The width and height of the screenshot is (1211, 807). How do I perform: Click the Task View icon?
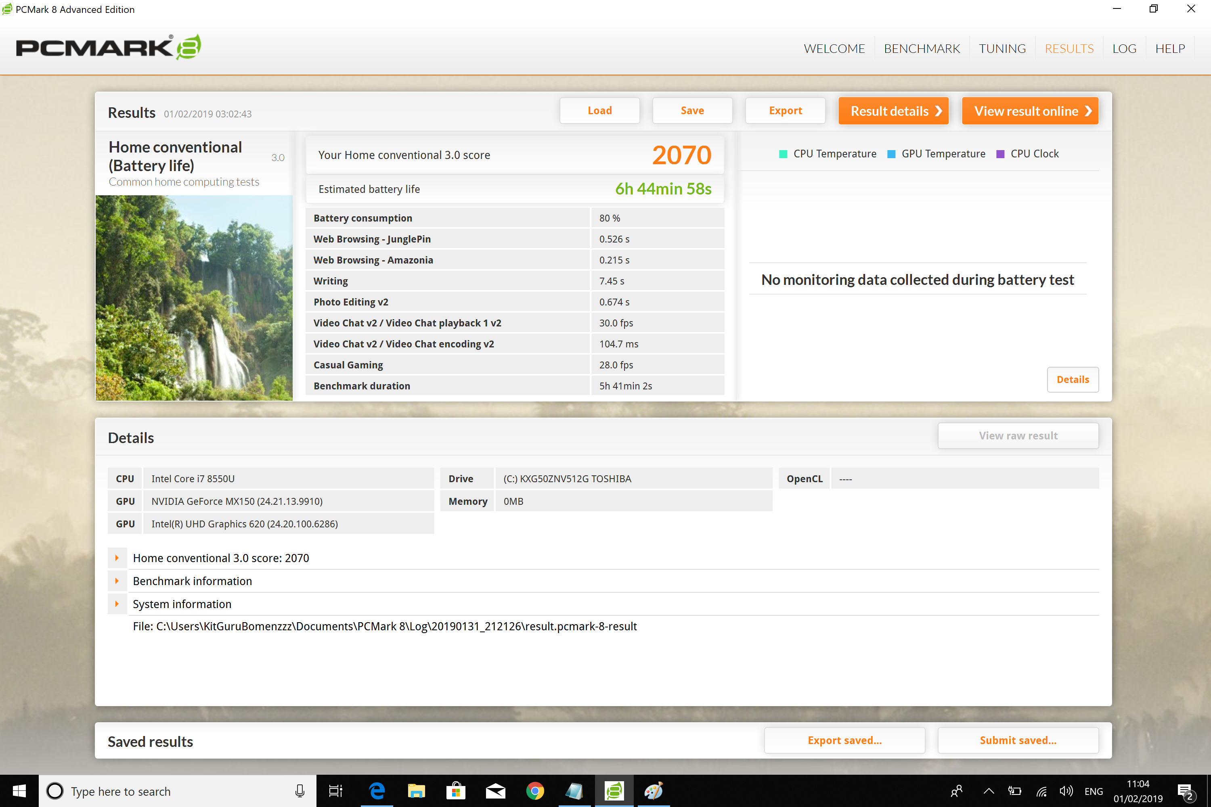336,791
